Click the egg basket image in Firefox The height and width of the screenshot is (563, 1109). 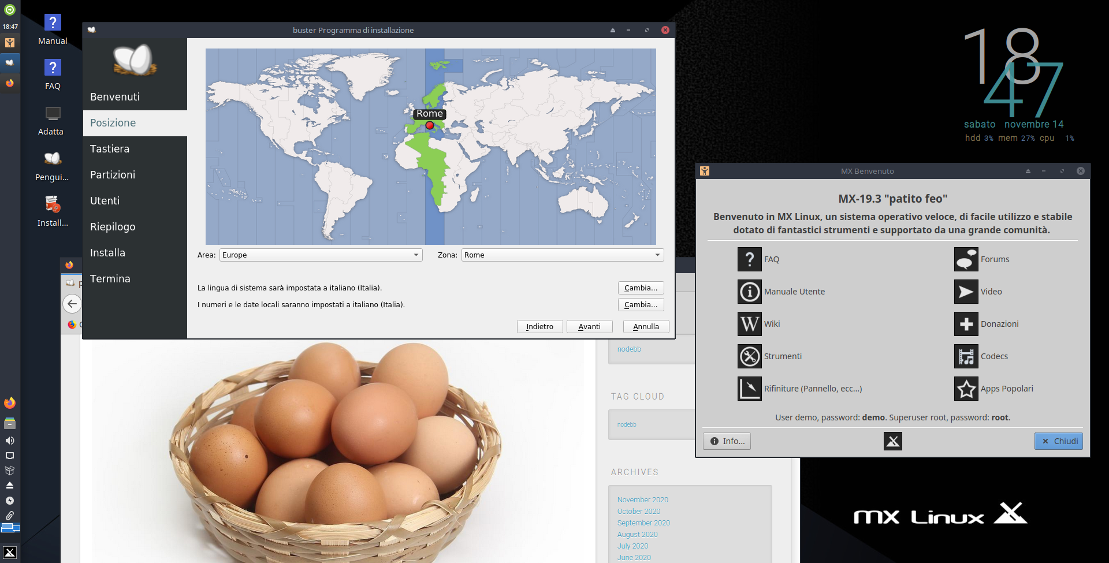[338, 452]
